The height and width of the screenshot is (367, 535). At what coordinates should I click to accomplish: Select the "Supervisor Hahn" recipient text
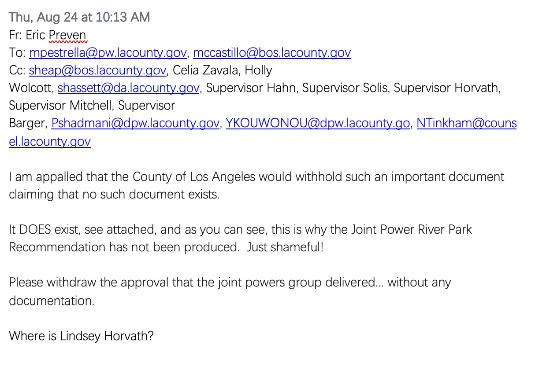pos(251,88)
